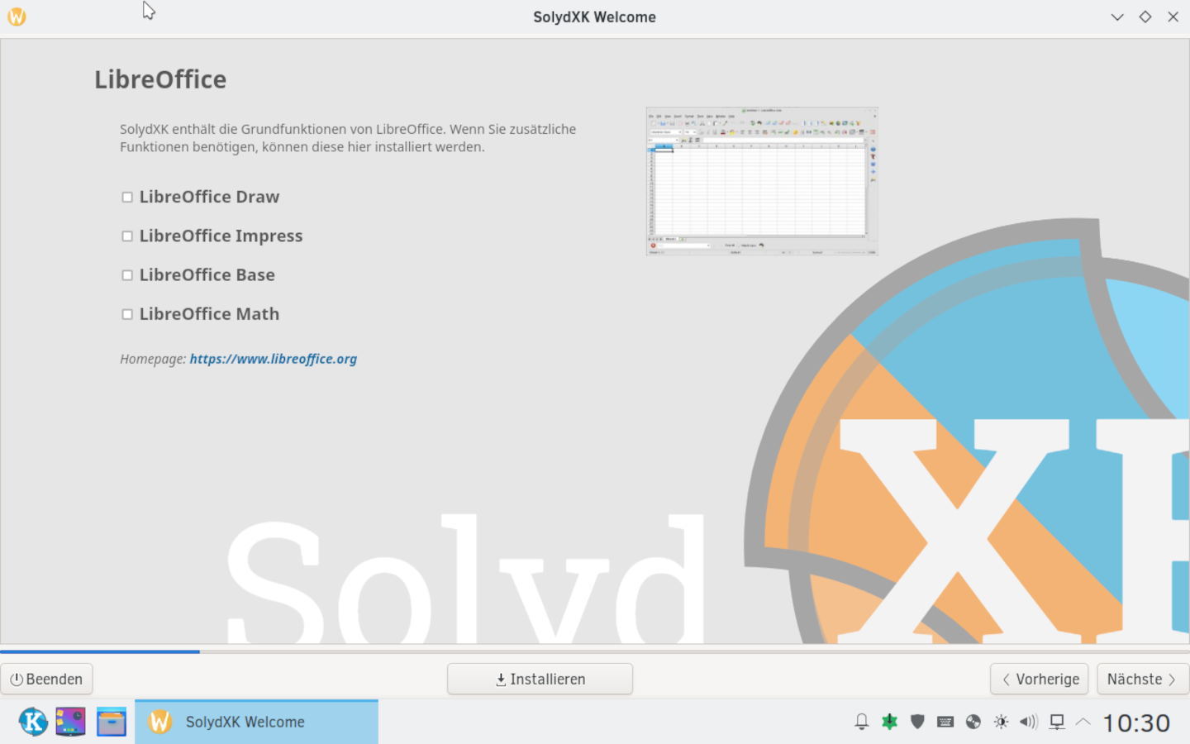Click the notifications bell tray icon
Viewport: 1190px width, 744px height.
tap(861, 722)
